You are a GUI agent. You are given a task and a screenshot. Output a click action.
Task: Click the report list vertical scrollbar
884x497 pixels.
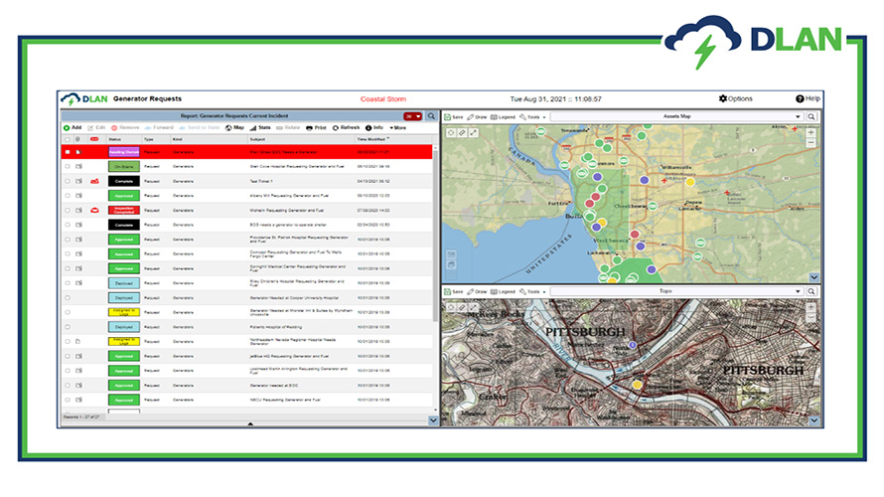[435, 235]
